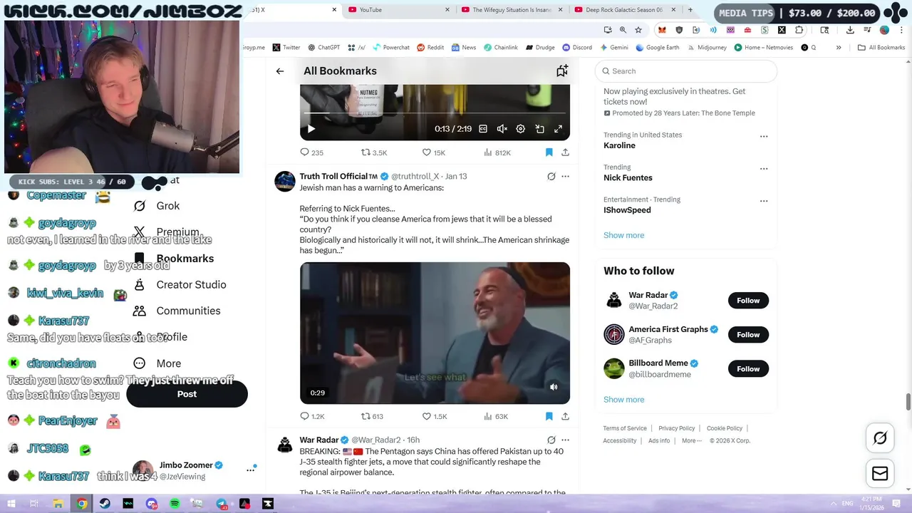Enable picture-in-picture on the nutmeg video
Image resolution: width=912 pixels, height=513 pixels.
click(539, 129)
